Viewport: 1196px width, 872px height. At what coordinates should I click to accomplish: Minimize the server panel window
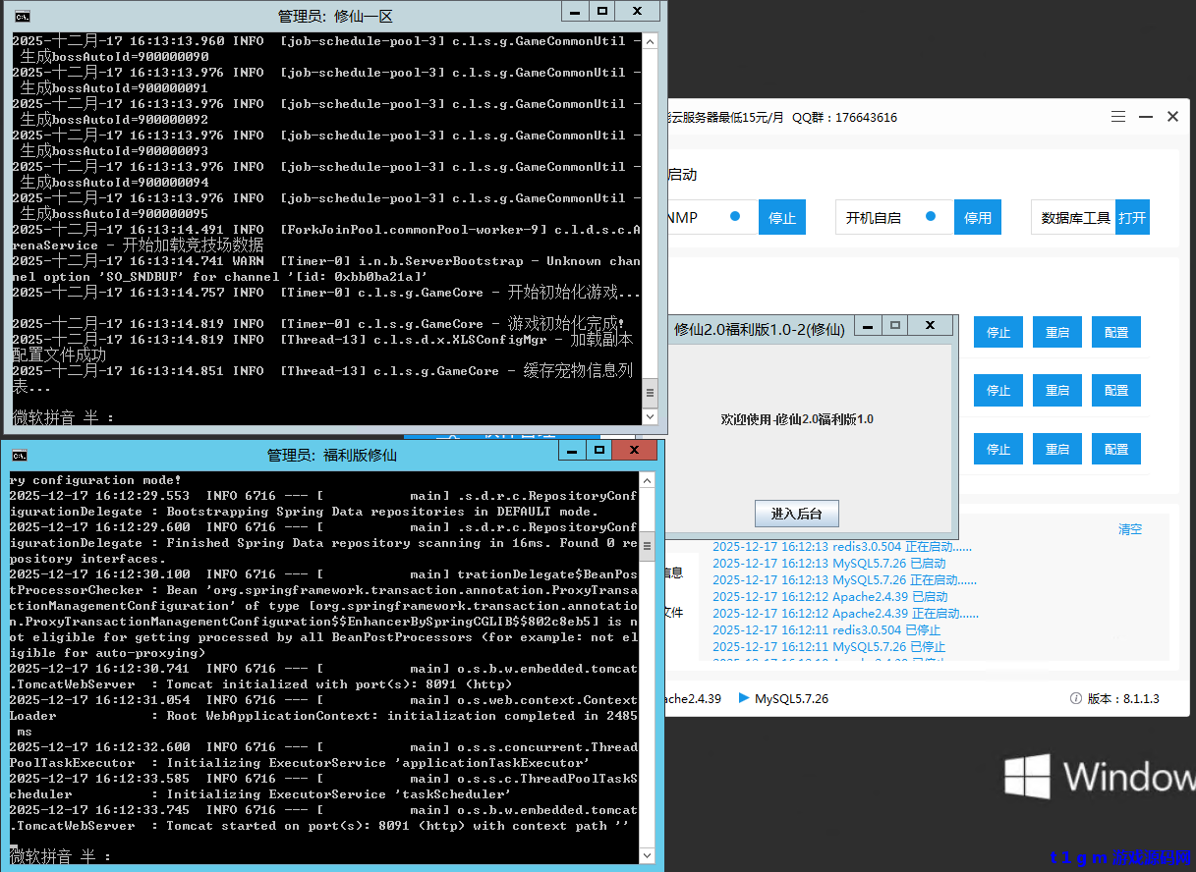(x=1145, y=117)
